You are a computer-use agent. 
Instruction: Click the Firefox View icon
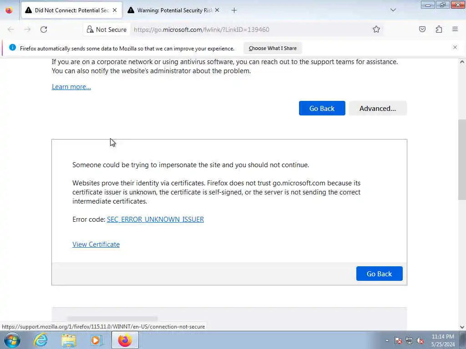pyautogui.click(x=9, y=10)
